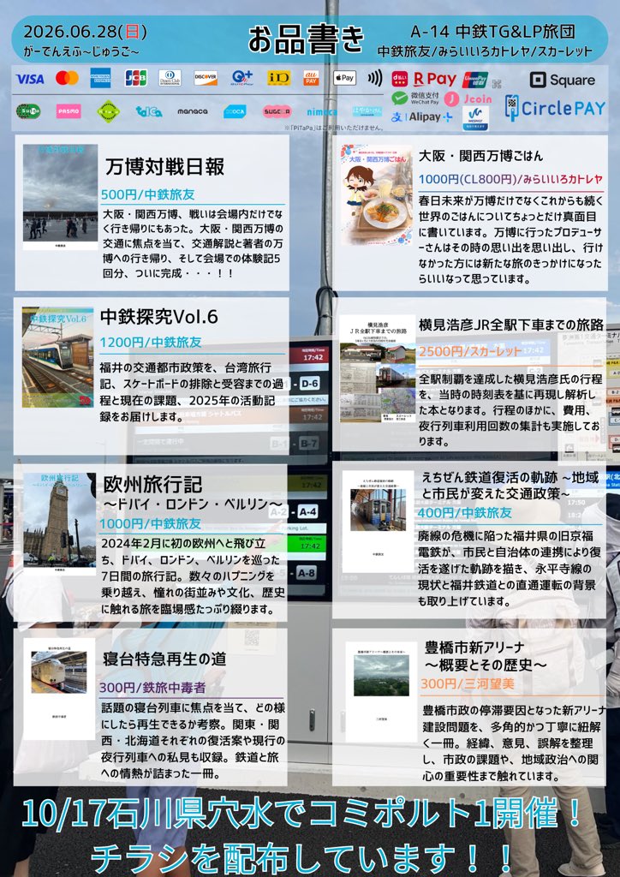Click the R Pay logo

pyautogui.click(x=435, y=80)
